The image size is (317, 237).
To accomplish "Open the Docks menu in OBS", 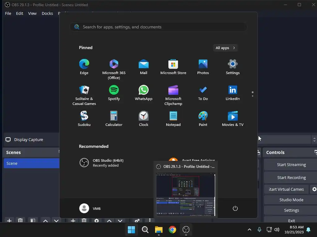I will [x=47, y=13].
